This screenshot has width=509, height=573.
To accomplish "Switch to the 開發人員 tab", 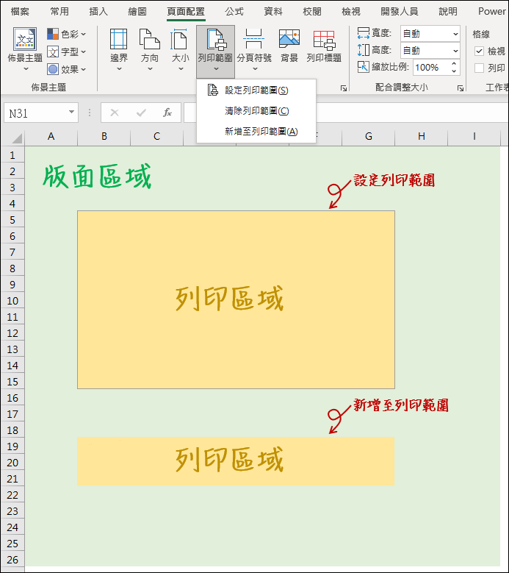I will tap(400, 12).
